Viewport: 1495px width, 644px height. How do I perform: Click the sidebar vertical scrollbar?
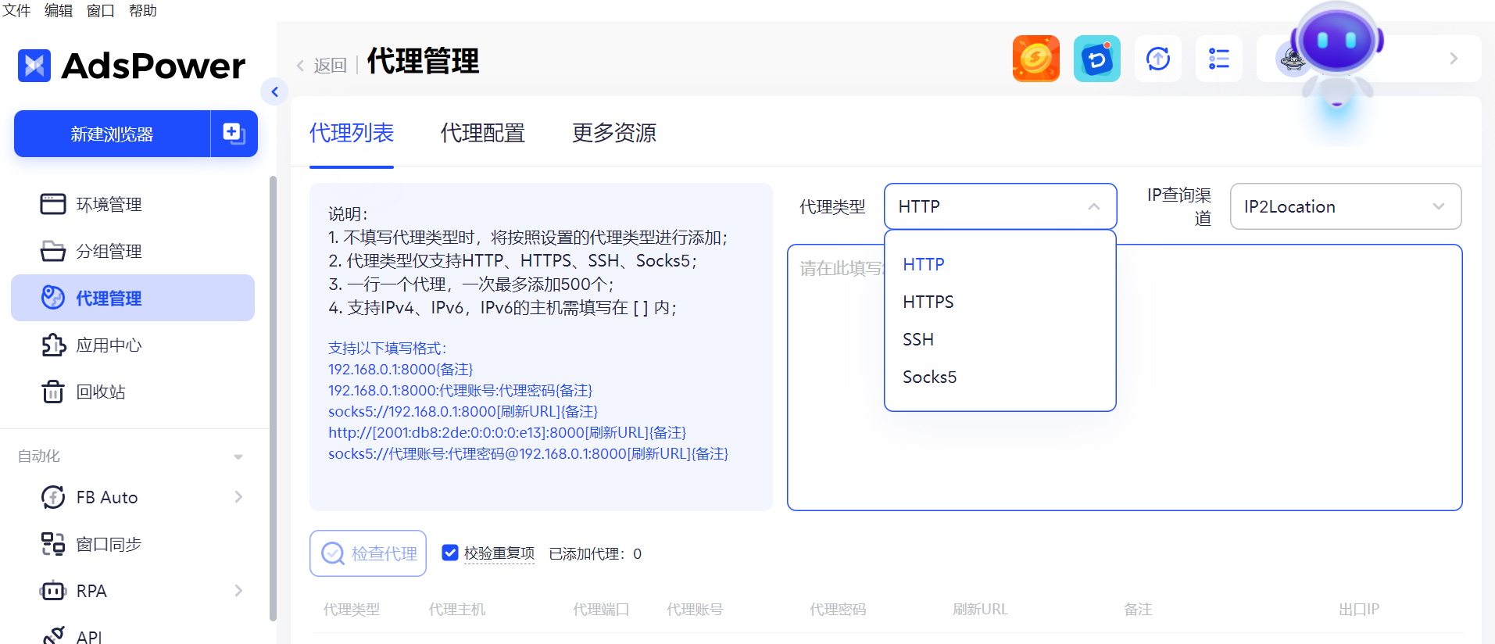tap(273, 399)
